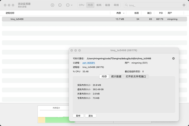Click the magnifying glass search icon
Screen dimensions: 189x126
tap(126, 5)
